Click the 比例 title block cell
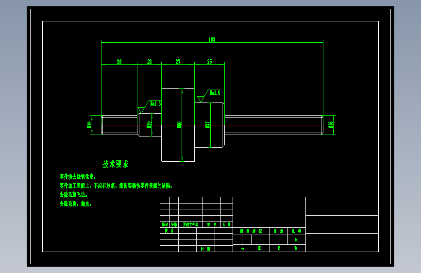The width and height of the screenshot is (421, 273). (x=297, y=231)
